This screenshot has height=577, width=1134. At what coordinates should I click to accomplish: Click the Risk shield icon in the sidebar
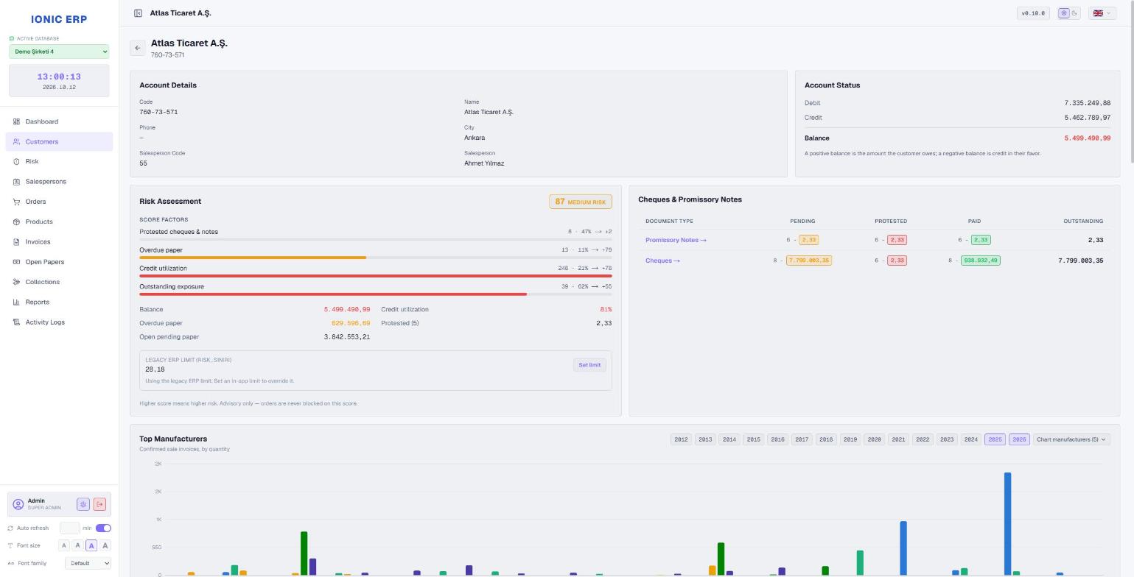click(x=16, y=161)
